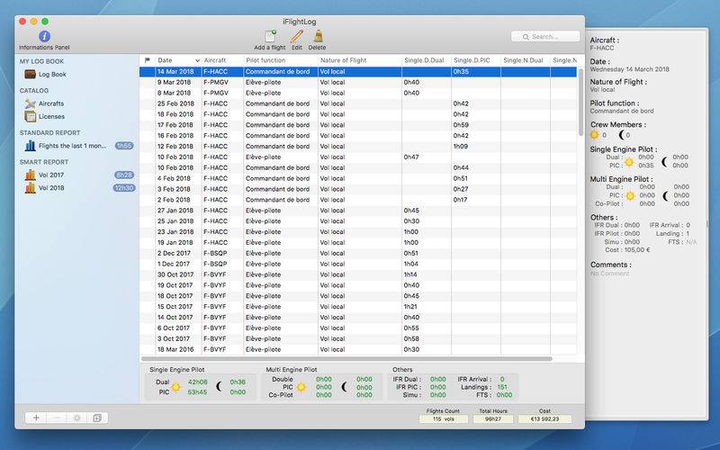
Task: Sort by the Date column header
Action: pos(178,60)
